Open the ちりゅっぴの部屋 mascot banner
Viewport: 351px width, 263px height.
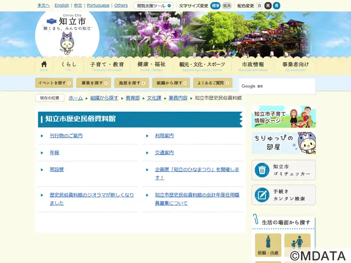point(283,143)
